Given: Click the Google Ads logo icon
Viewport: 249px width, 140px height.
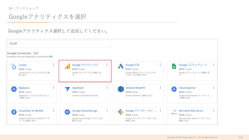Looking at the screenshot, I should click(121, 66).
